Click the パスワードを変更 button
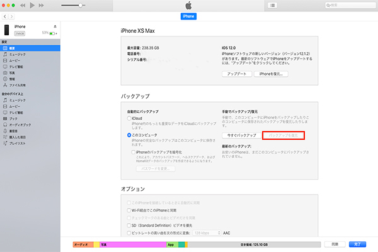The height and width of the screenshot is (252, 378). 156,169
